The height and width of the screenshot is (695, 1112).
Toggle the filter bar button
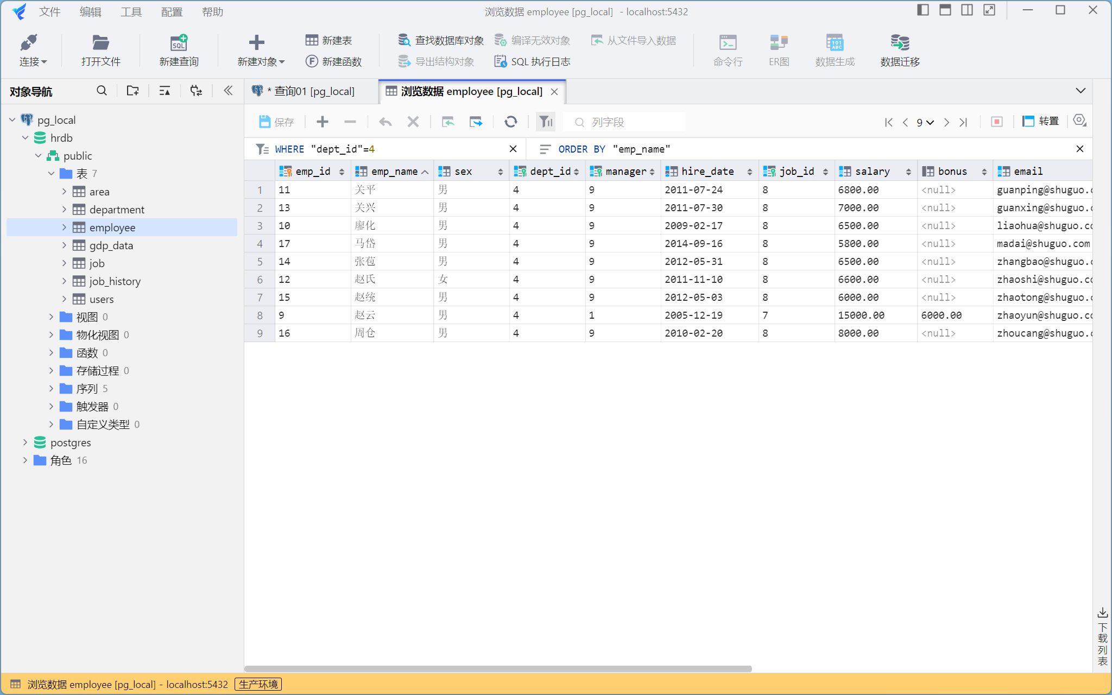(x=546, y=122)
